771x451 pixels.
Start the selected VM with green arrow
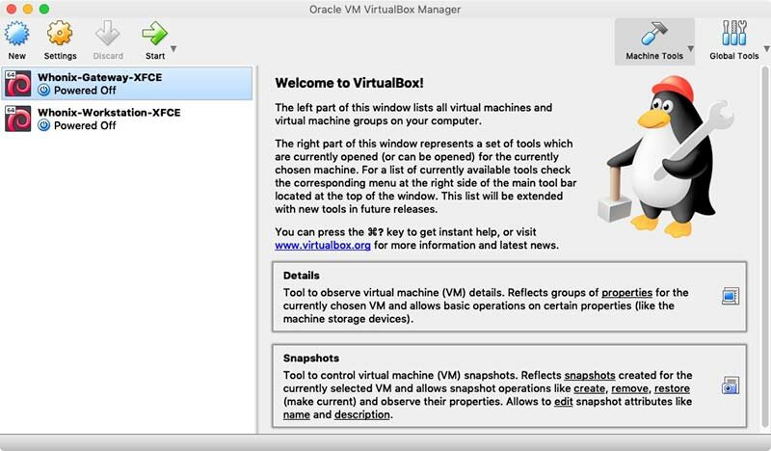(154, 35)
